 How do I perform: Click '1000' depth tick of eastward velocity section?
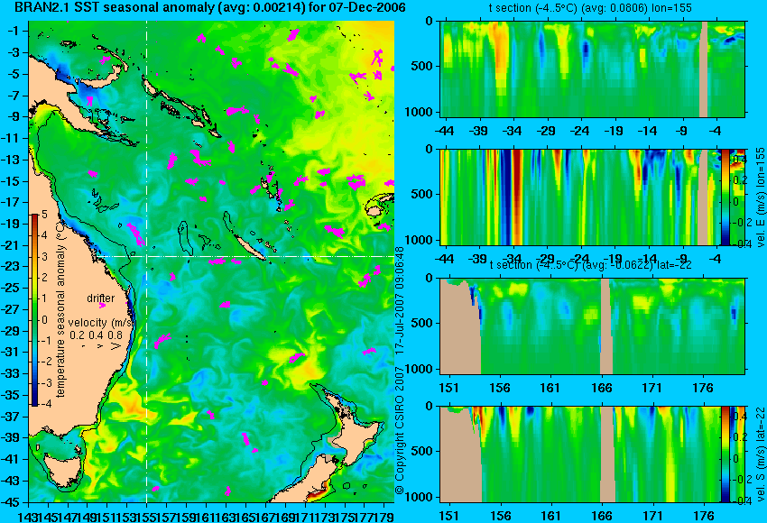[x=420, y=240]
